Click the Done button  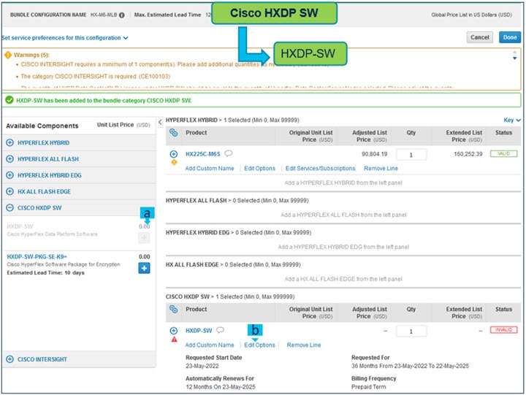coord(510,37)
